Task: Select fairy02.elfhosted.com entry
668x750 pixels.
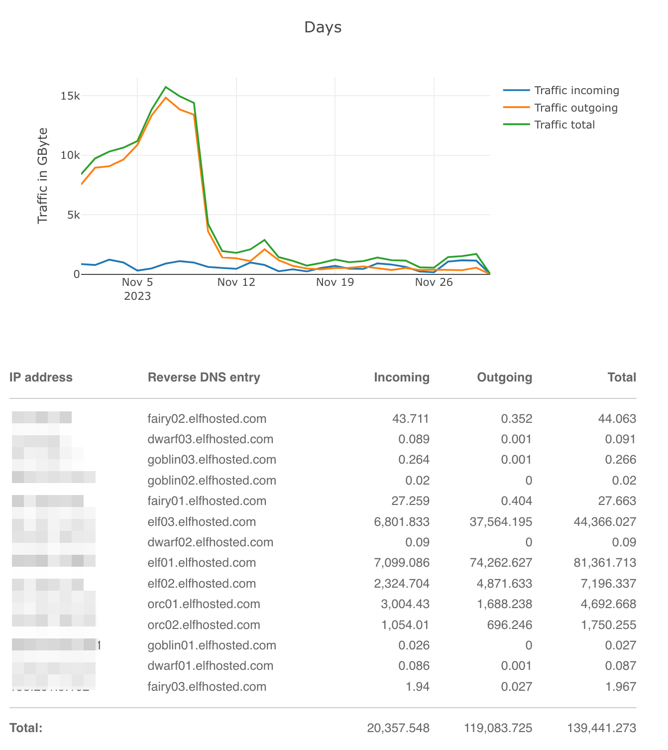Action: (207, 419)
